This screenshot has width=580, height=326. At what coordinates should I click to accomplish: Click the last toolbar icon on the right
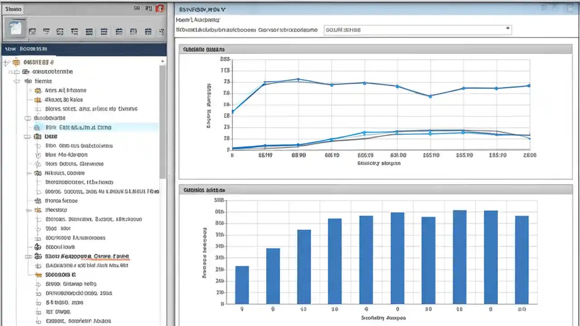pos(161,31)
